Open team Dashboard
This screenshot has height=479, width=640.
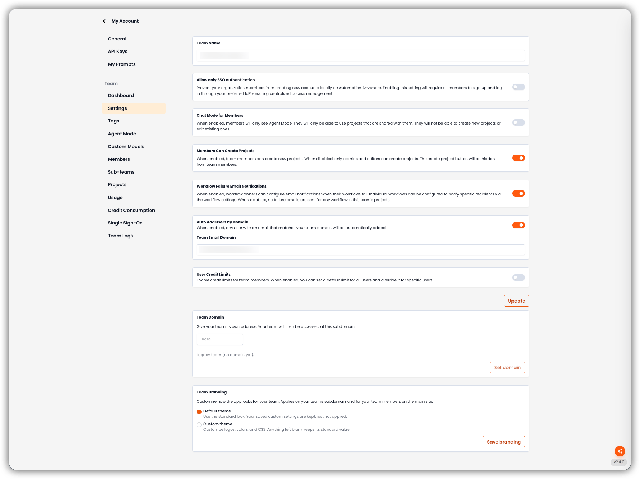point(121,96)
